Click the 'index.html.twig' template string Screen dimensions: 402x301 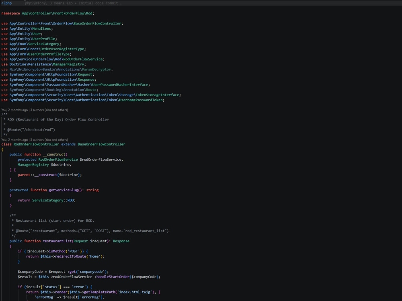click(135, 292)
